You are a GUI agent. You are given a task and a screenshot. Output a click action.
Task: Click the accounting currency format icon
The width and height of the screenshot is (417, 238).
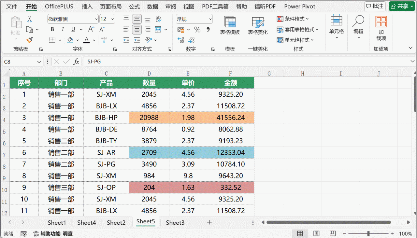click(181, 30)
